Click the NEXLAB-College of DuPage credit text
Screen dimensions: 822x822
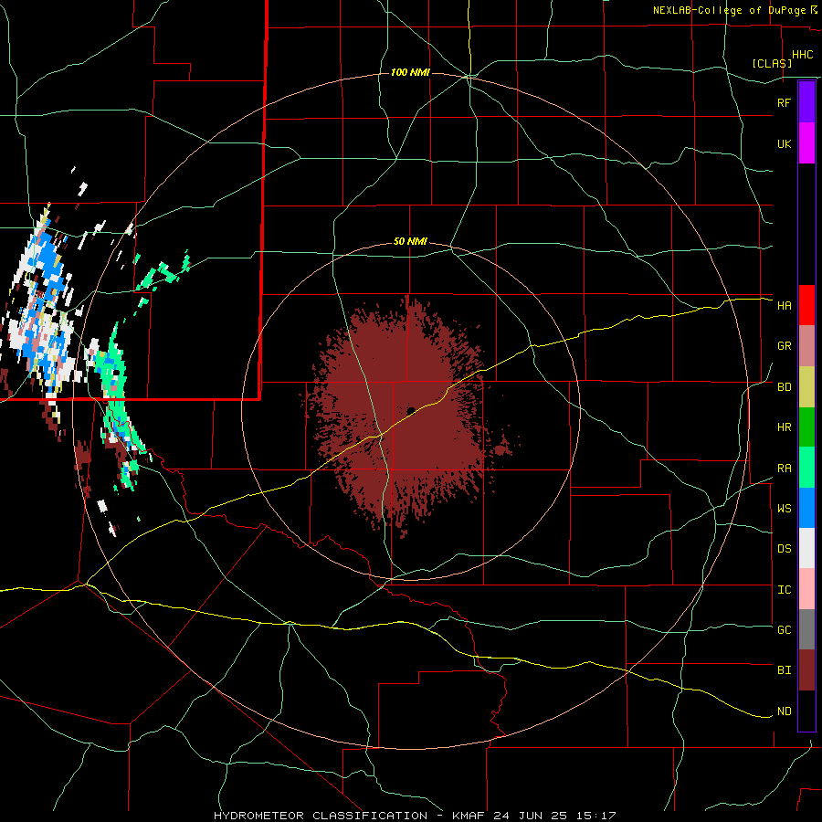(729, 10)
